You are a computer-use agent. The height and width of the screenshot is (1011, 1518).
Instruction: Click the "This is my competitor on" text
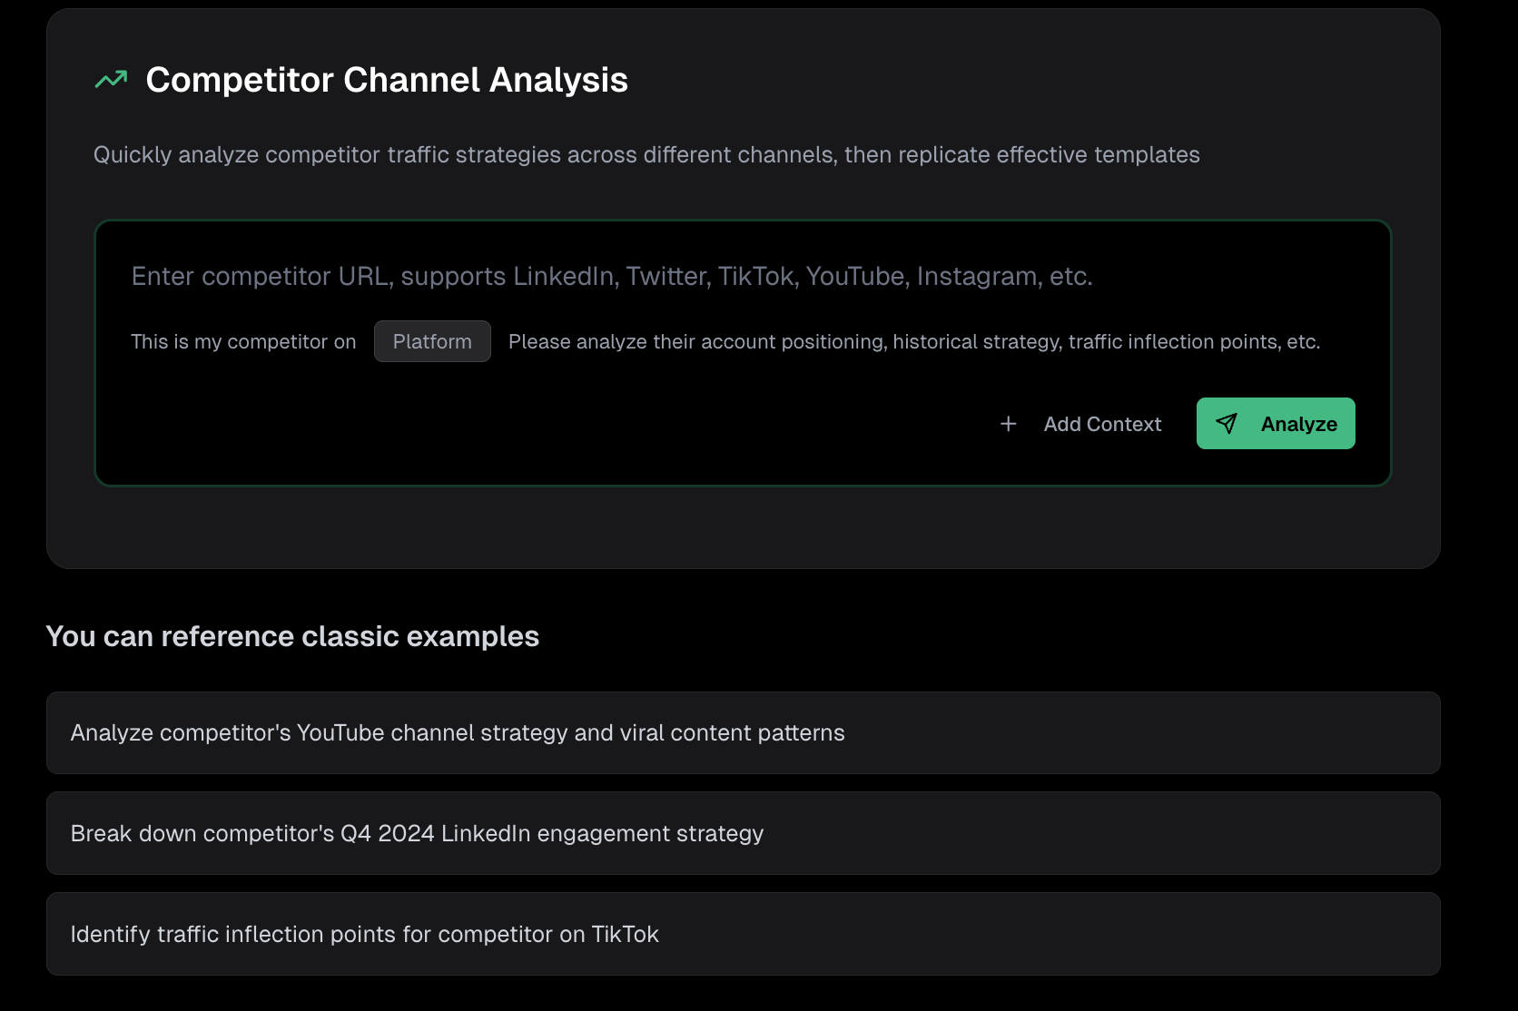(x=243, y=341)
